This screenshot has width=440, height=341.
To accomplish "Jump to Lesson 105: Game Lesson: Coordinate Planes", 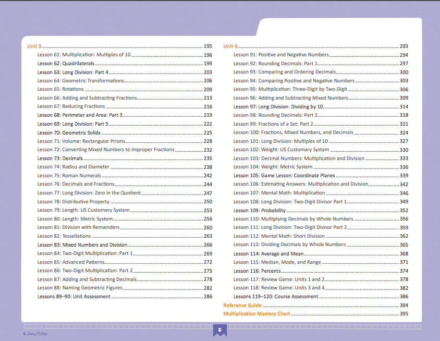I will [284, 176].
